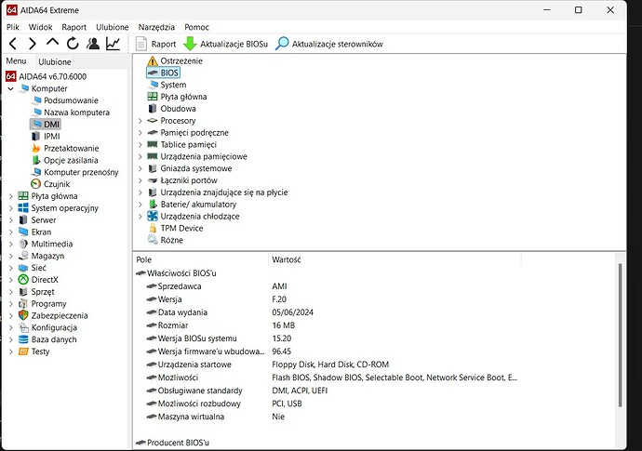Open the Pomoc menu
Viewport: 642px width, 451px height.
(196, 27)
